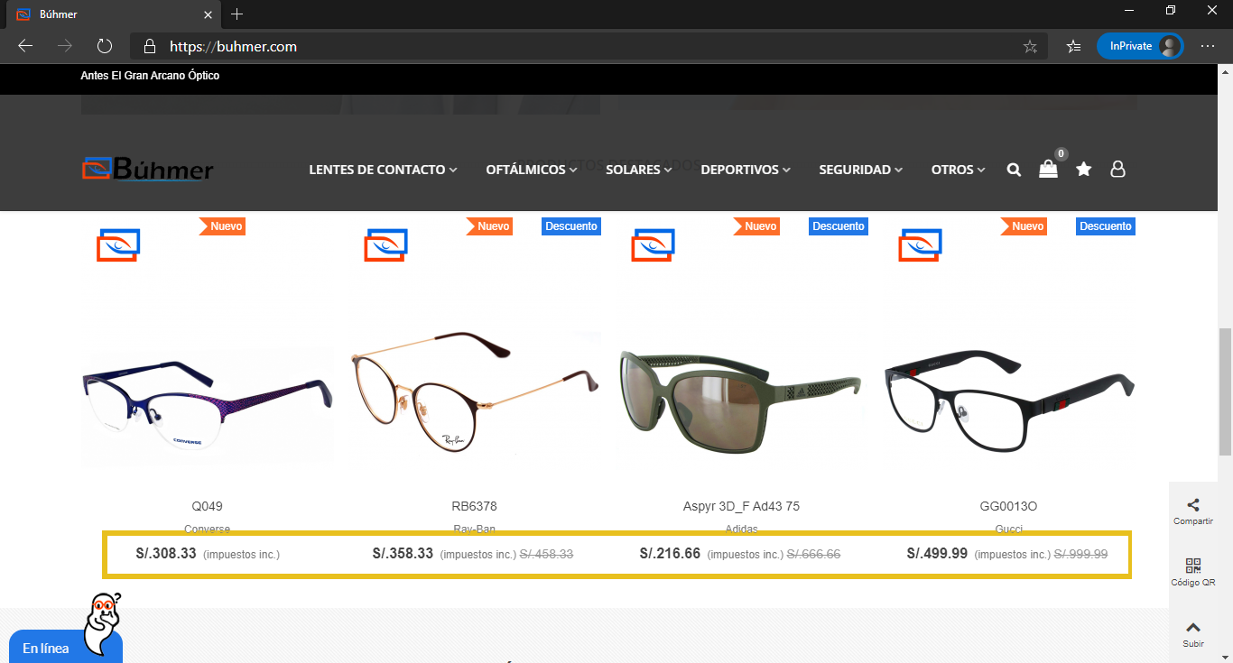Open the En línea chat widget

66,647
